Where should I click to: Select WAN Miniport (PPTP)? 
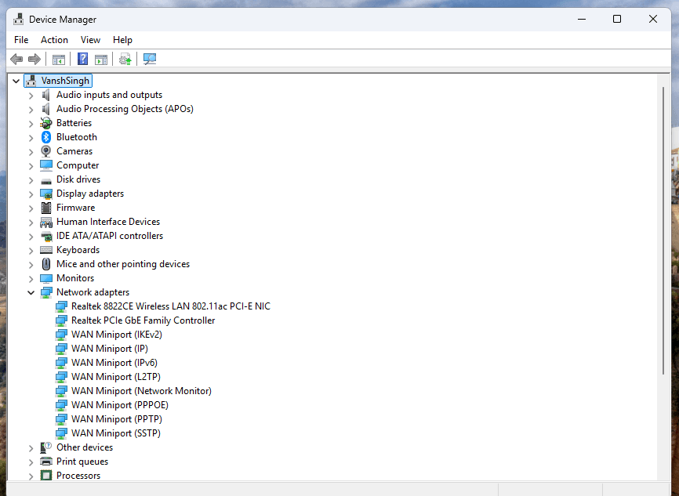[117, 419]
